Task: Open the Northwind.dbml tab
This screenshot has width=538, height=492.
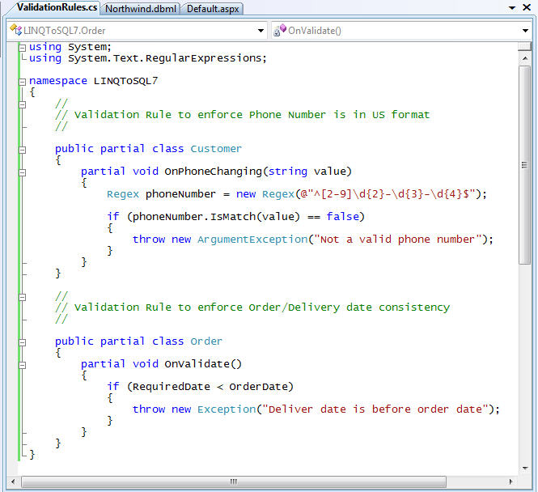Action: tap(140, 9)
